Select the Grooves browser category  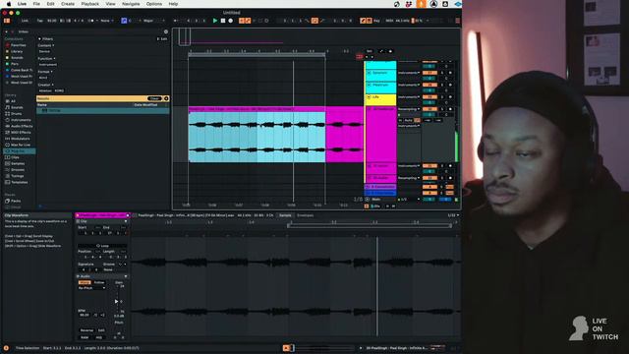tap(18, 170)
